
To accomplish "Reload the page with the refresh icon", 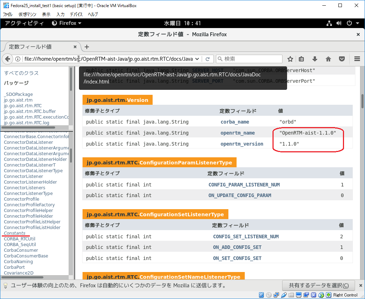I will pos(208,59).
